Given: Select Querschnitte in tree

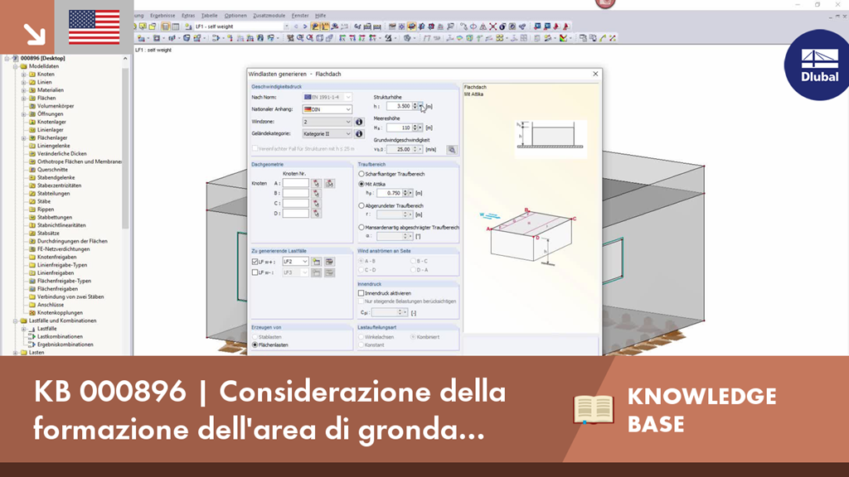Looking at the screenshot, I should tap(52, 170).
